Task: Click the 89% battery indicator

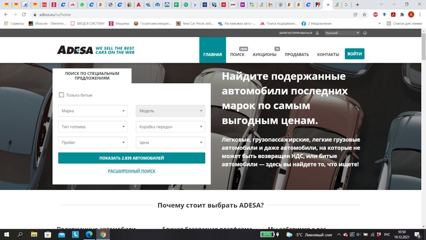Action: click(x=267, y=234)
